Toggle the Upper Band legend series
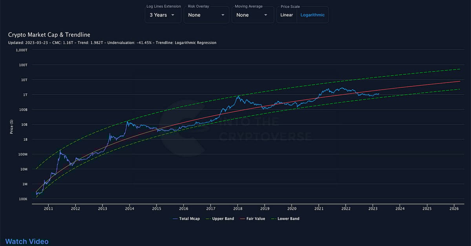This screenshot has width=471, height=246. pyautogui.click(x=219, y=218)
